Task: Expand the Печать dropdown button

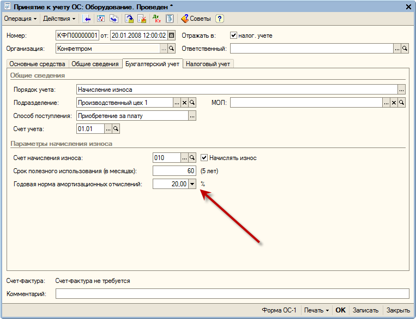Action: tap(316, 310)
